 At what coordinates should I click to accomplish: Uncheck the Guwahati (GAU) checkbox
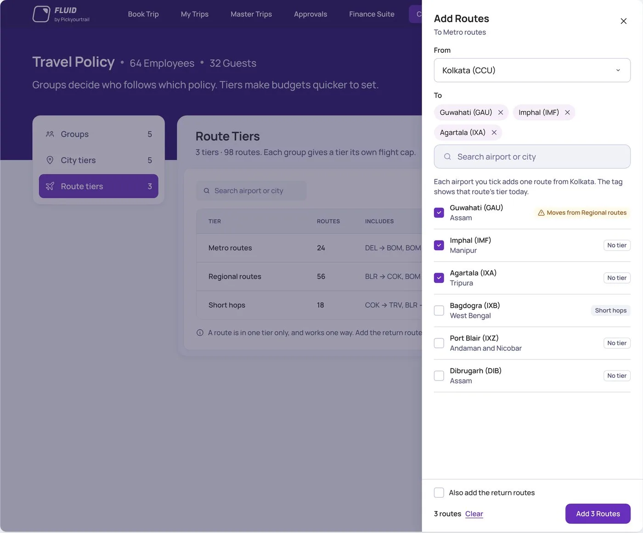[439, 213]
